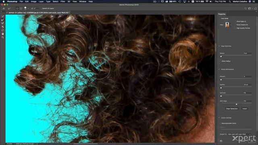Screen dimensions: 258x145
Task: Open the Filter menu
Action: tap(63, 2)
